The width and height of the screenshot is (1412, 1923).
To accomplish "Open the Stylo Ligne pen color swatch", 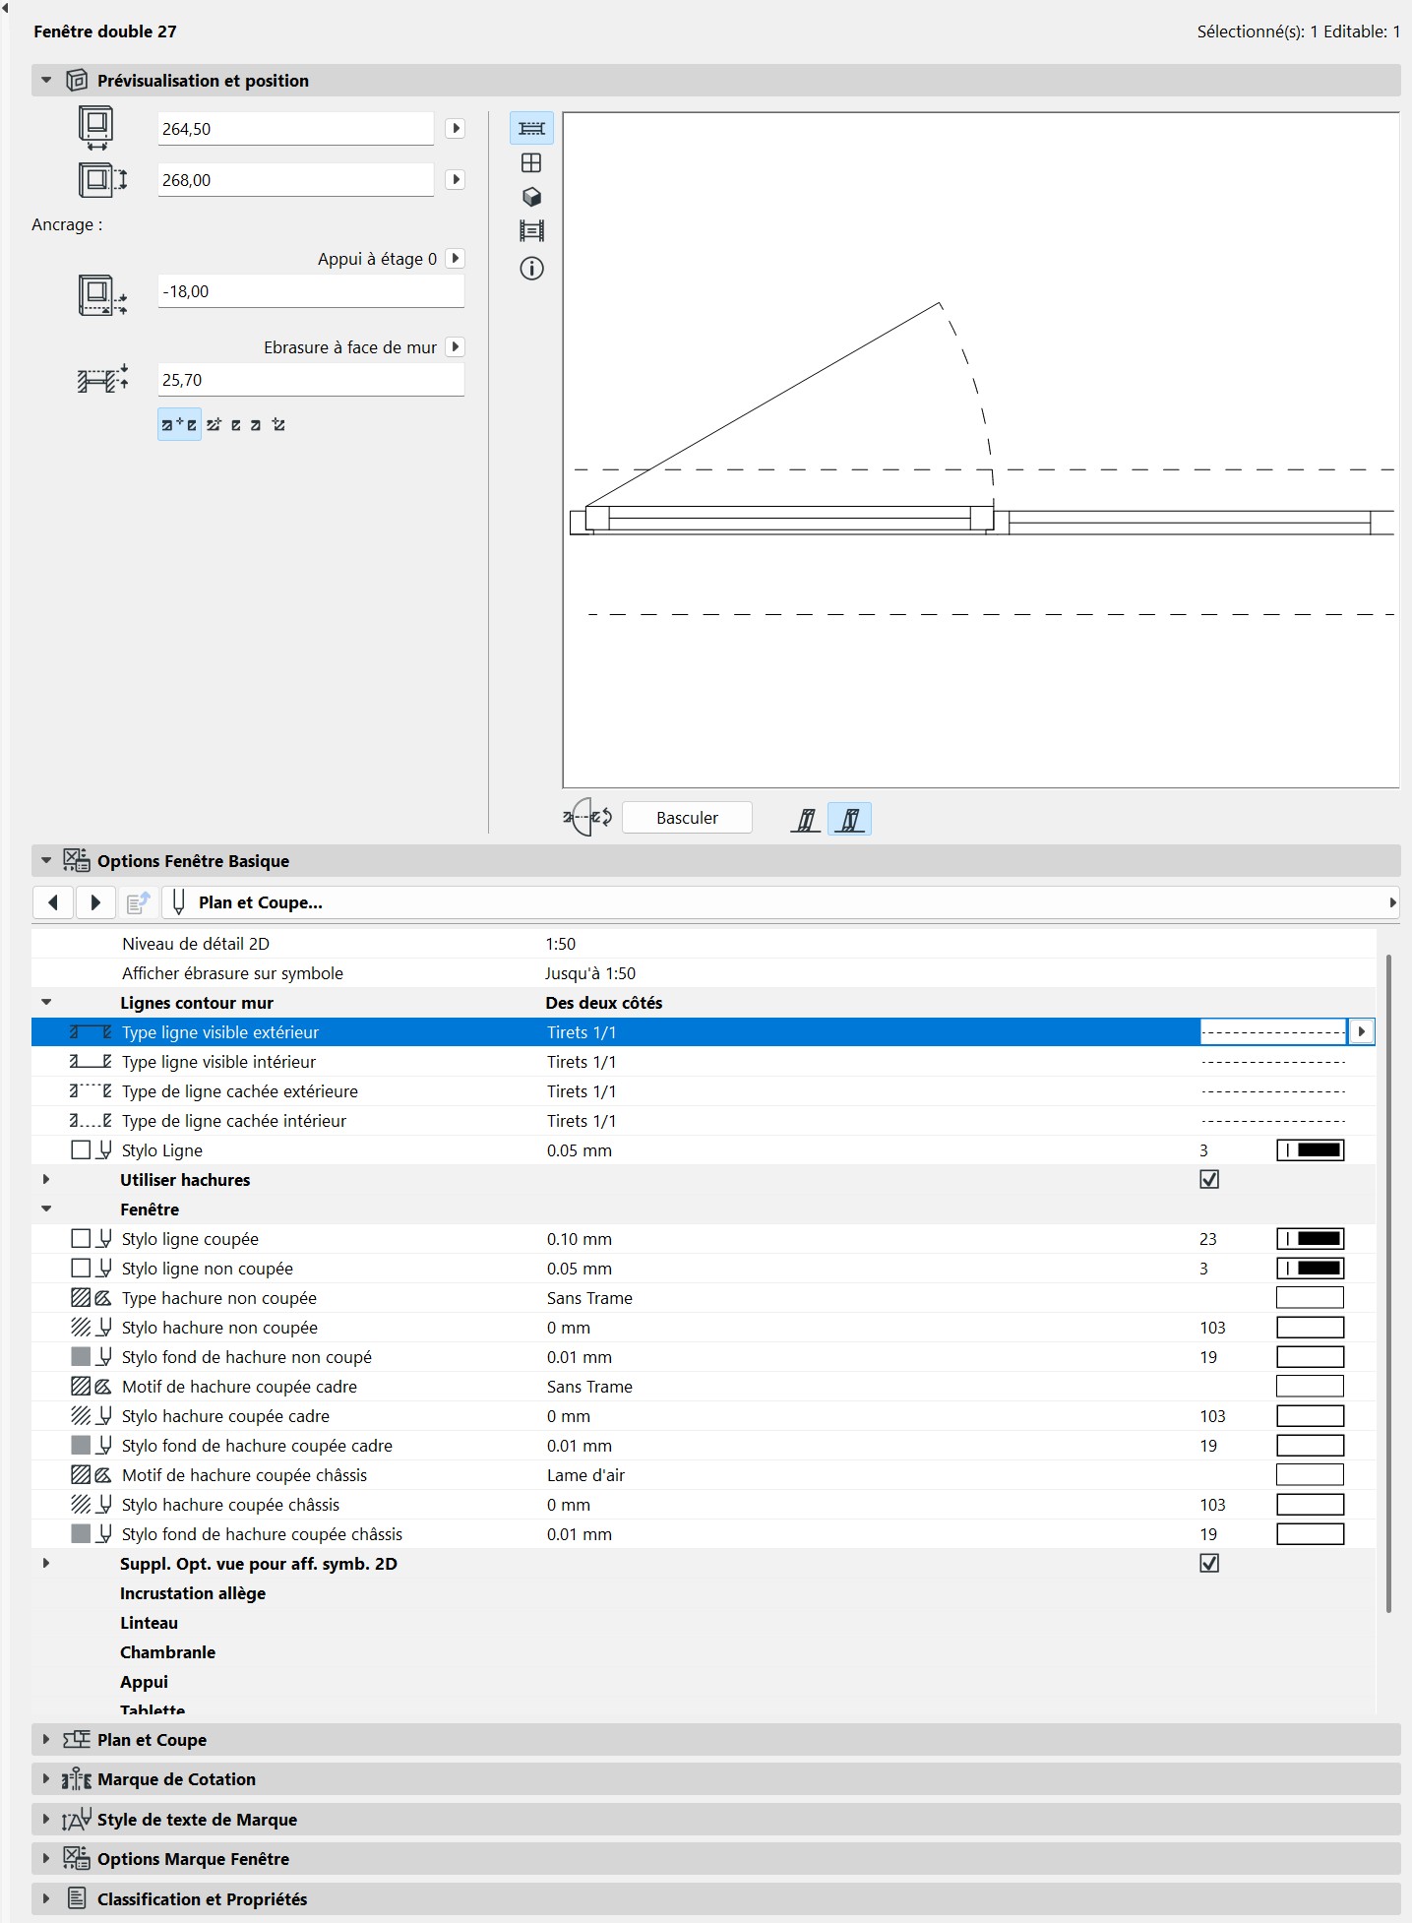I will pyautogui.click(x=1311, y=1149).
